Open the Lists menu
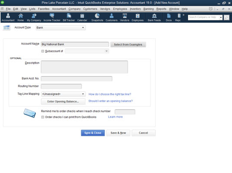 click(32, 9)
